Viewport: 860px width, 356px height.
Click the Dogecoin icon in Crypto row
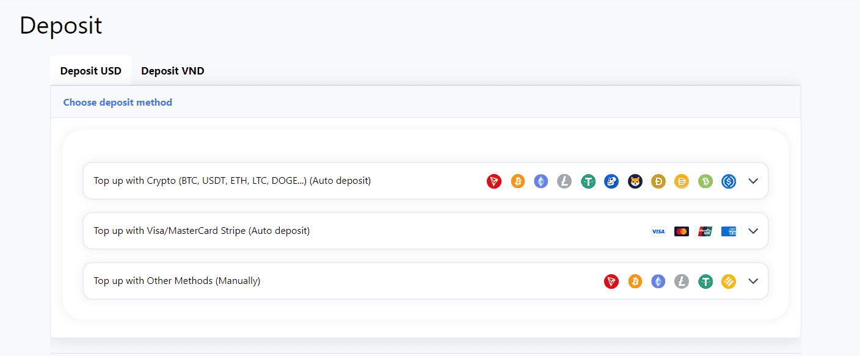point(658,181)
